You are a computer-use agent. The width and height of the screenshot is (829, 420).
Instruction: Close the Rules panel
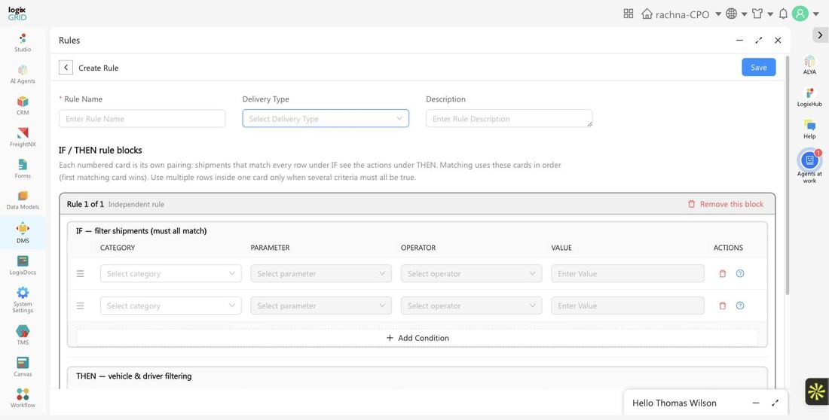[x=778, y=40]
